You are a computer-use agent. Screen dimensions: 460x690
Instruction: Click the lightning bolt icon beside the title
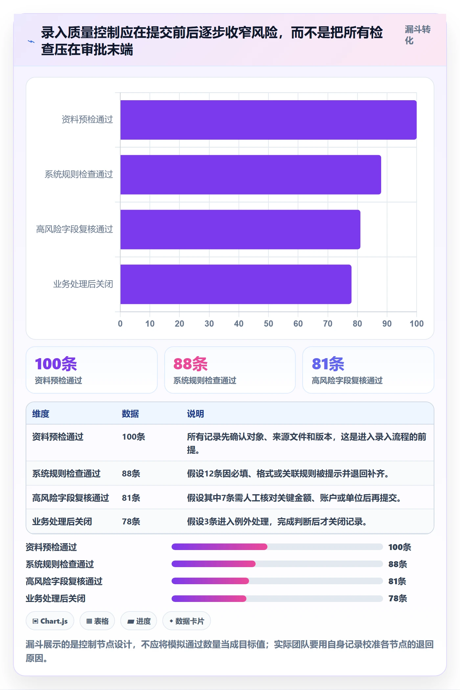pos(31,42)
